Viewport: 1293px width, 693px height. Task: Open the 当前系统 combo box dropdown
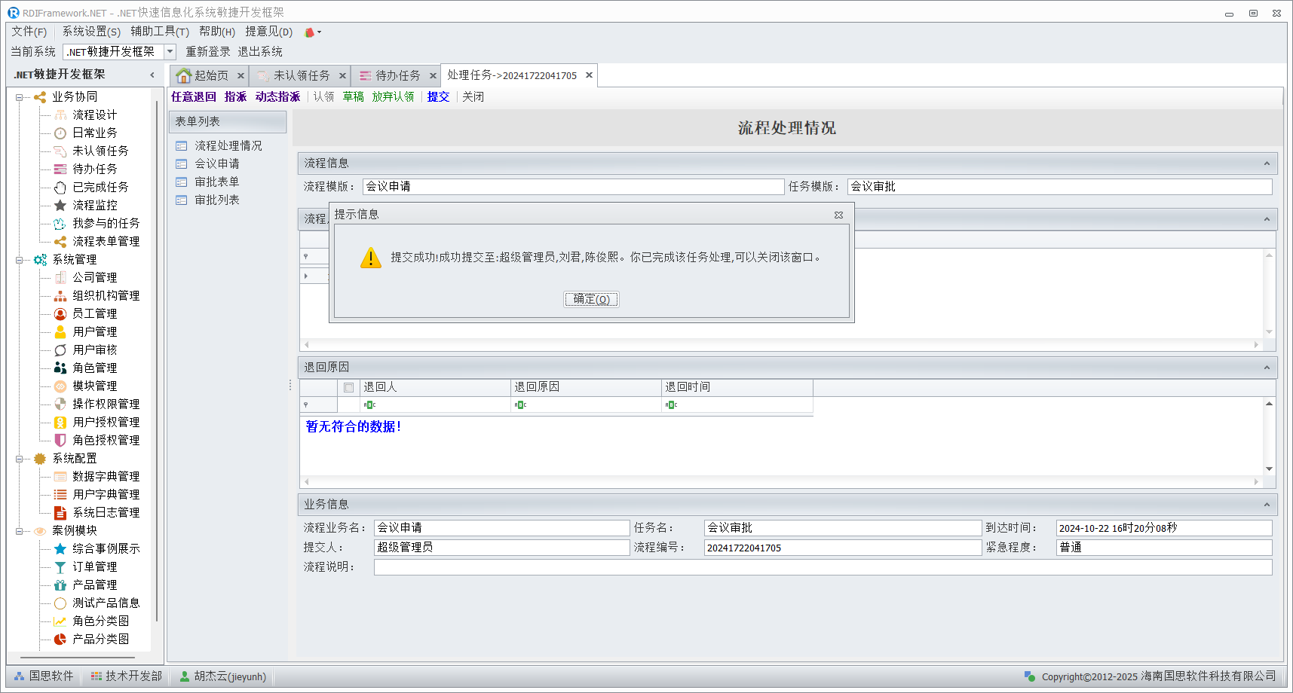170,52
